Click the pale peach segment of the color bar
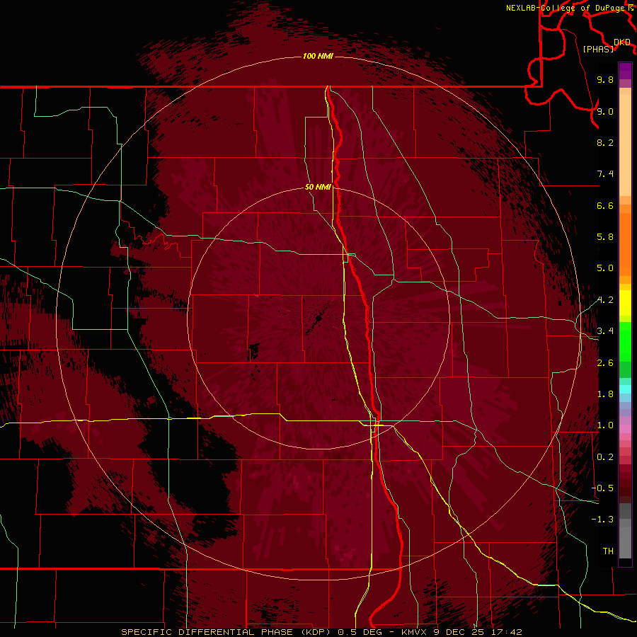This screenshot has width=637, height=637. [625, 147]
